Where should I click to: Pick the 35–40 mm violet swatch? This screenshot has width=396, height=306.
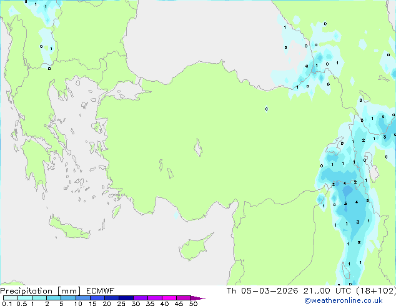coord(154,298)
